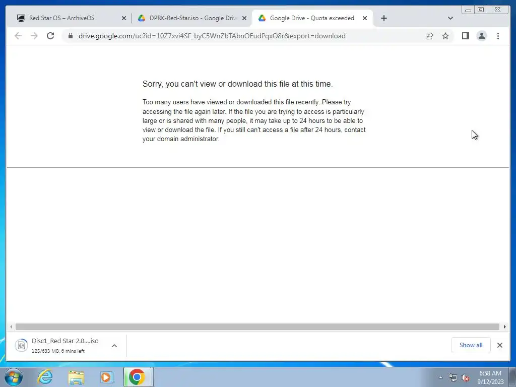This screenshot has height=387, width=516.
Task: Open the network status tray icon
Action: click(x=453, y=378)
